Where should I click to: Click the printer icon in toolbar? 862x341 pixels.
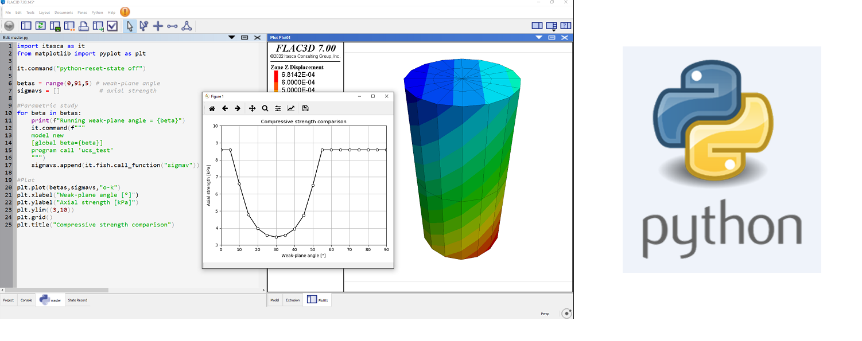[84, 26]
